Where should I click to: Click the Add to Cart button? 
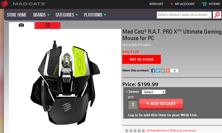pyautogui.click(x=161, y=104)
